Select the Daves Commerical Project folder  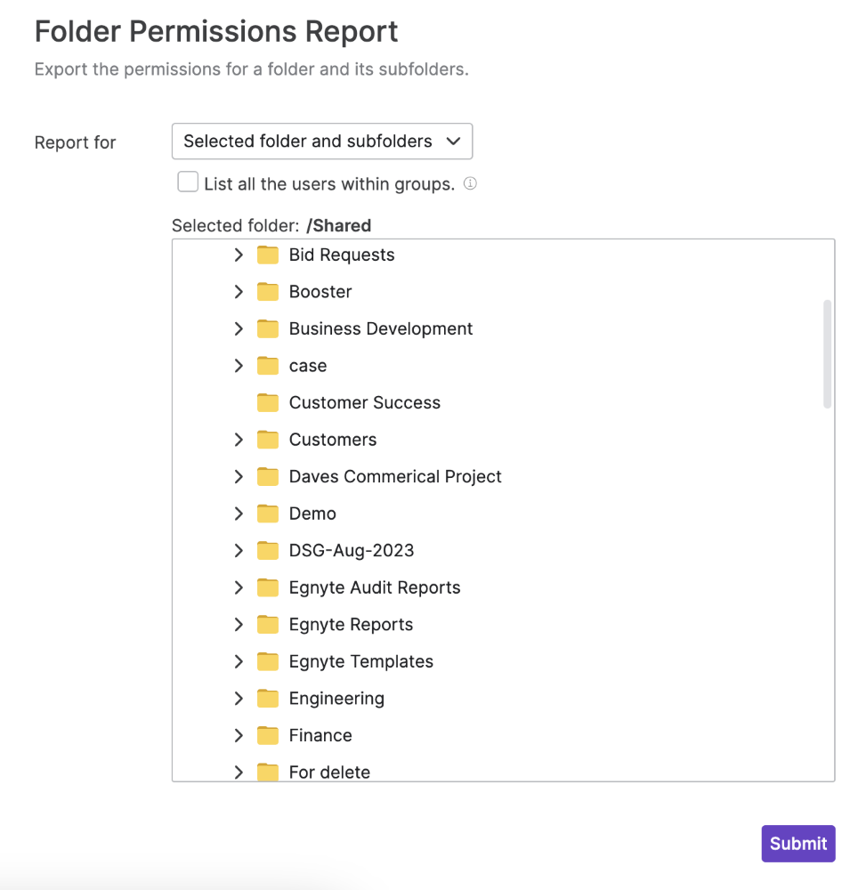click(395, 477)
